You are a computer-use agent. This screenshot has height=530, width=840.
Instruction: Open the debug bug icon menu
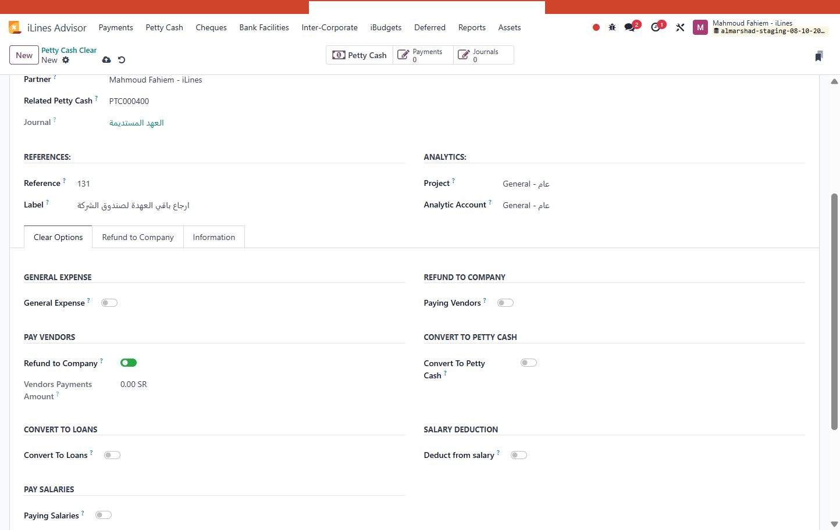coord(612,27)
